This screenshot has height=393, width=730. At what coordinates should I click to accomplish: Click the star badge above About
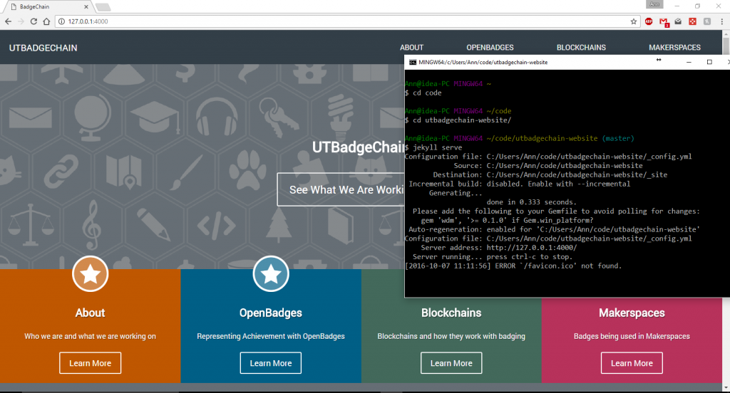click(90, 274)
